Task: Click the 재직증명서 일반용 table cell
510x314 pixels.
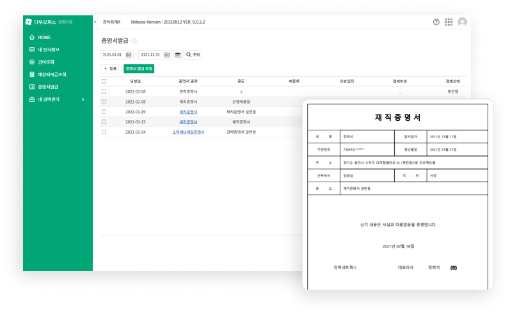Action: click(x=241, y=112)
